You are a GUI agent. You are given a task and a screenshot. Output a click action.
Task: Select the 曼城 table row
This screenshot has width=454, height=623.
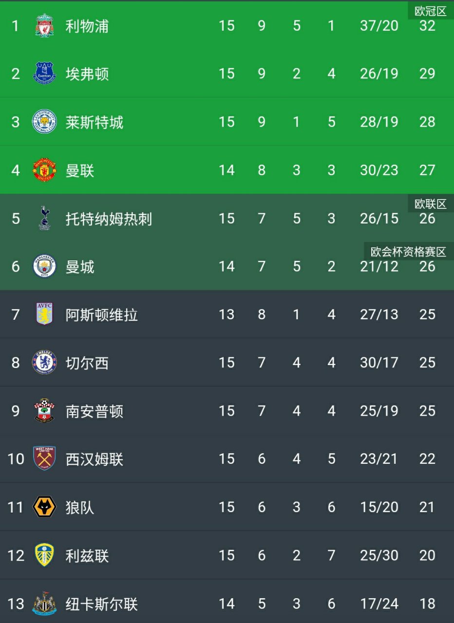click(x=227, y=266)
